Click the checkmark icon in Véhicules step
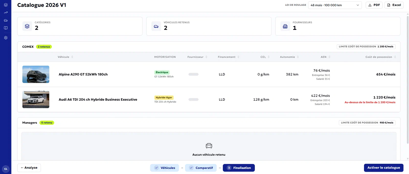 pyautogui.click(x=156, y=168)
